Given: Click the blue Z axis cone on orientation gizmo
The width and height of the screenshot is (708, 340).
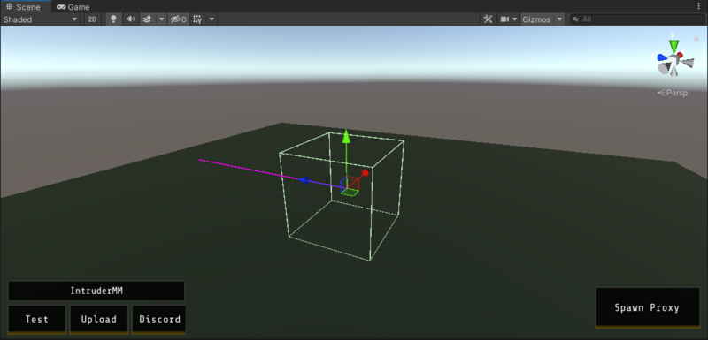Looking at the screenshot, I should (662, 57).
